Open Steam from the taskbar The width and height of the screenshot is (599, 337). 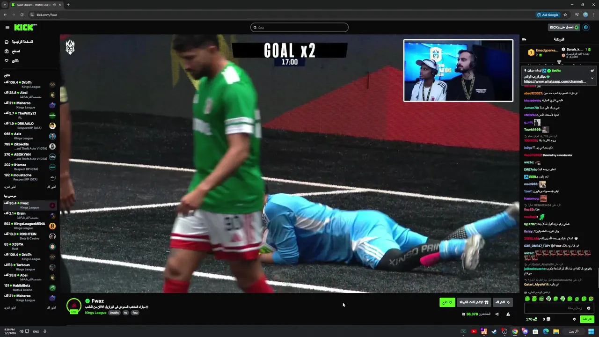click(x=494, y=331)
